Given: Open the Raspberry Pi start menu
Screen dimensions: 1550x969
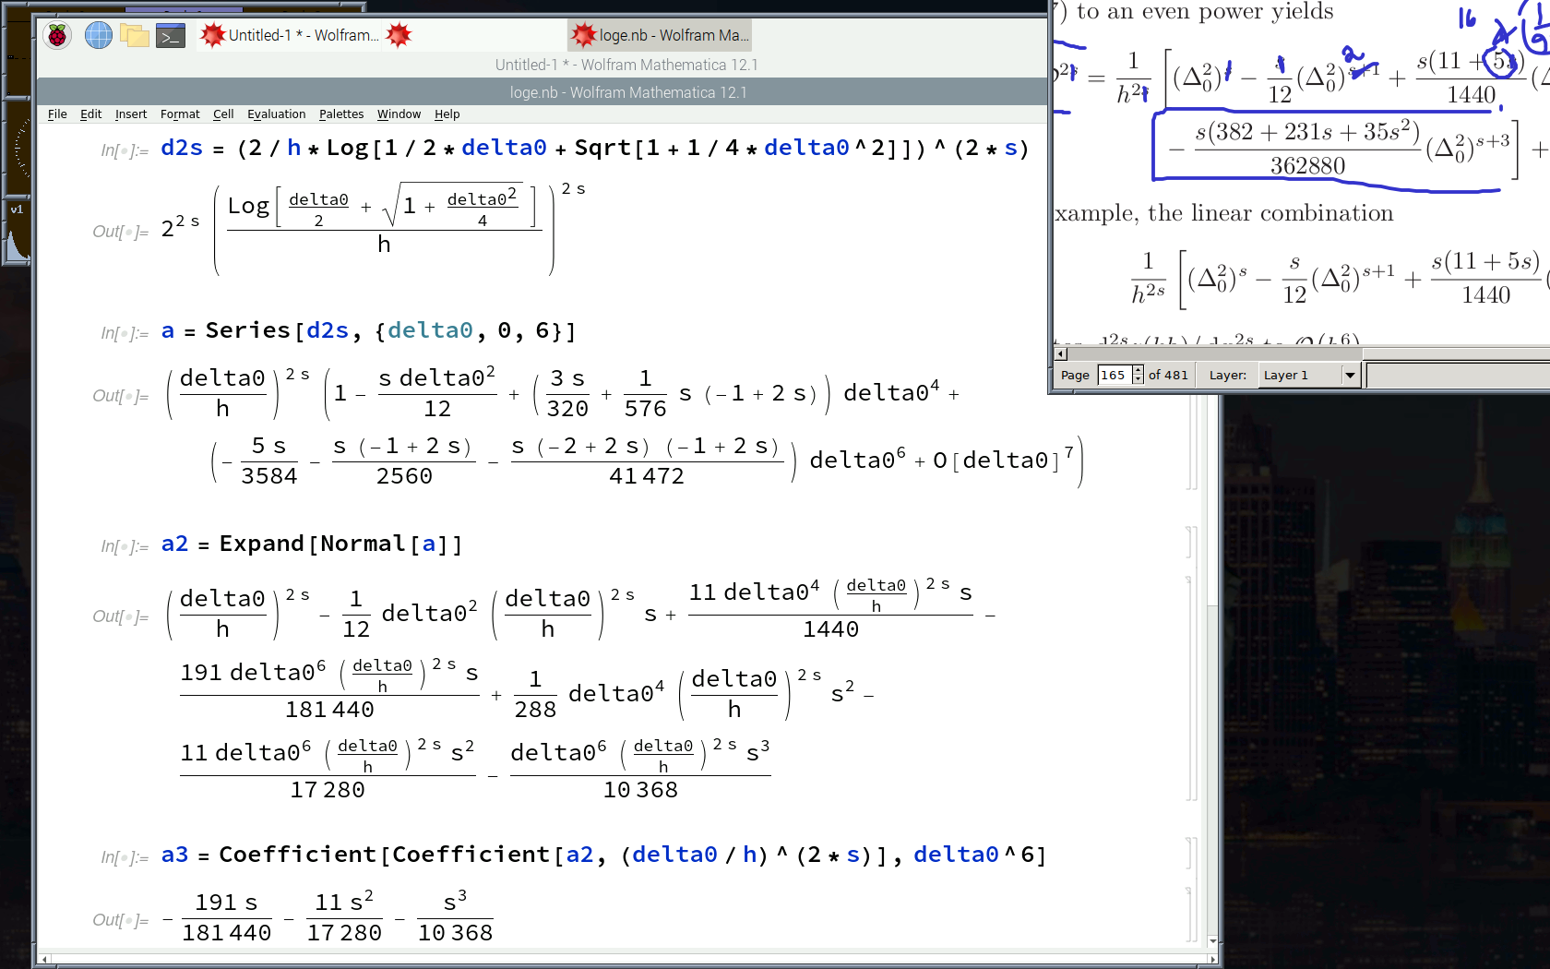Looking at the screenshot, I should pos(57,35).
